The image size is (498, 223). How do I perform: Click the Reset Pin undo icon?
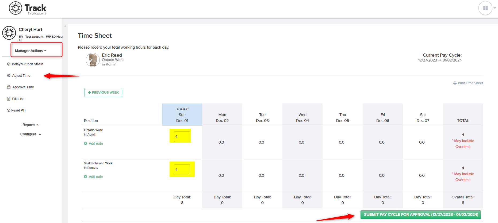click(x=9, y=110)
